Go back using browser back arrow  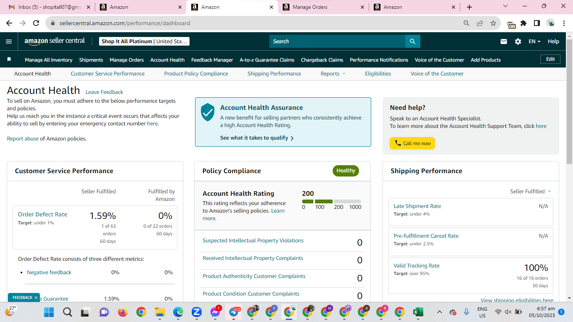(9, 23)
